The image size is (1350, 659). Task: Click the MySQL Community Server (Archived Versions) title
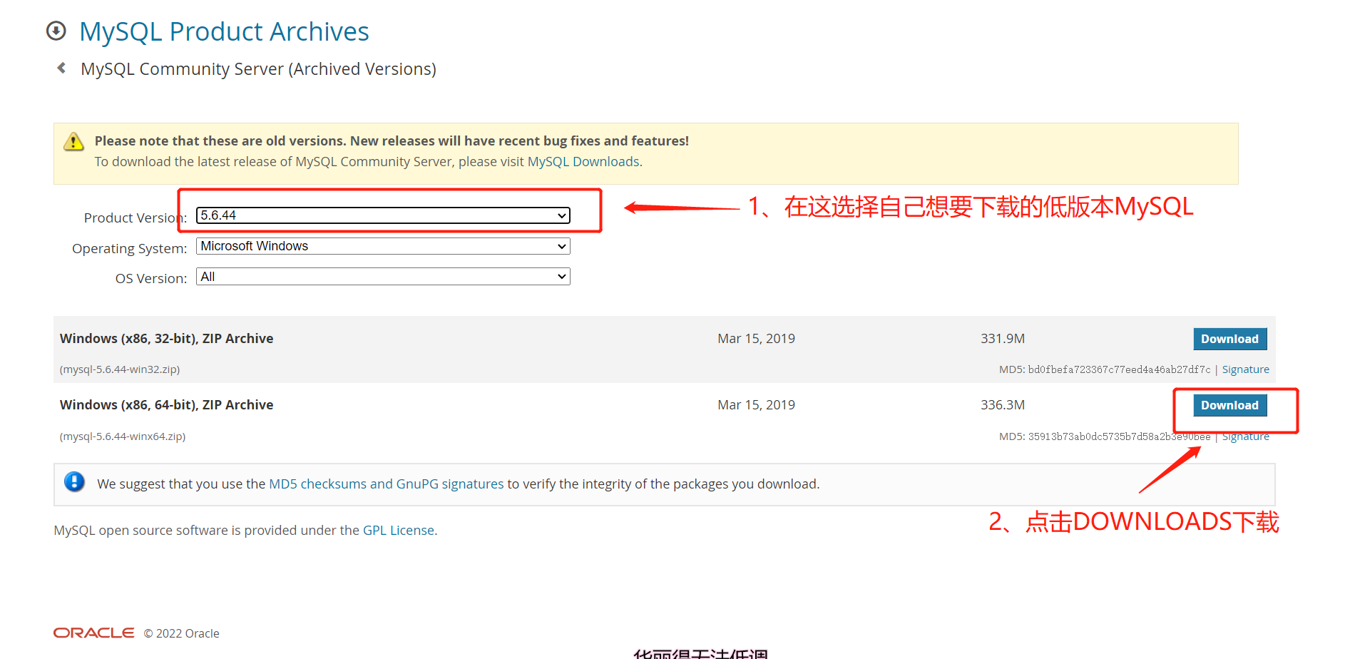click(258, 69)
